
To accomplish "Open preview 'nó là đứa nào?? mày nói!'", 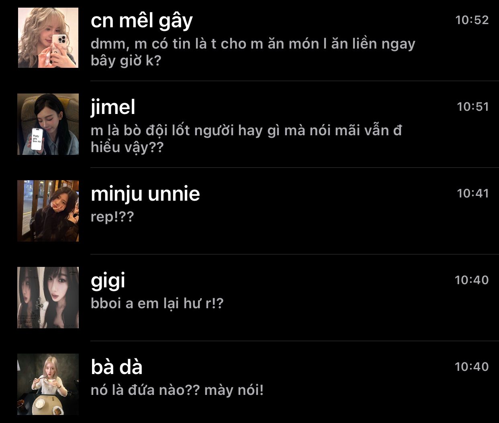I will pos(177,390).
